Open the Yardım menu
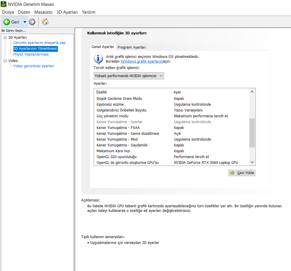The height and width of the screenshot is (271, 291). coord(89,12)
